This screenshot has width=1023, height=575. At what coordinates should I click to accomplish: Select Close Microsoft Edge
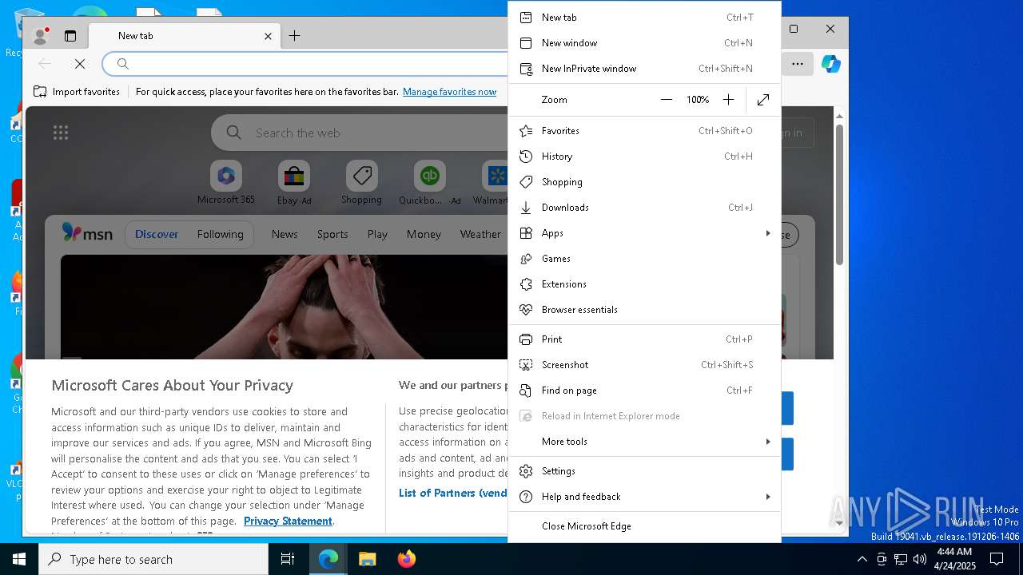(644, 526)
